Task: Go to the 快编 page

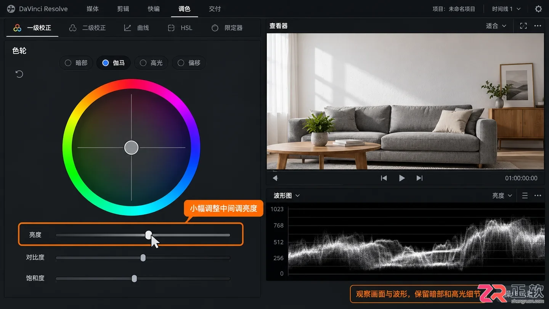Action: click(154, 9)
